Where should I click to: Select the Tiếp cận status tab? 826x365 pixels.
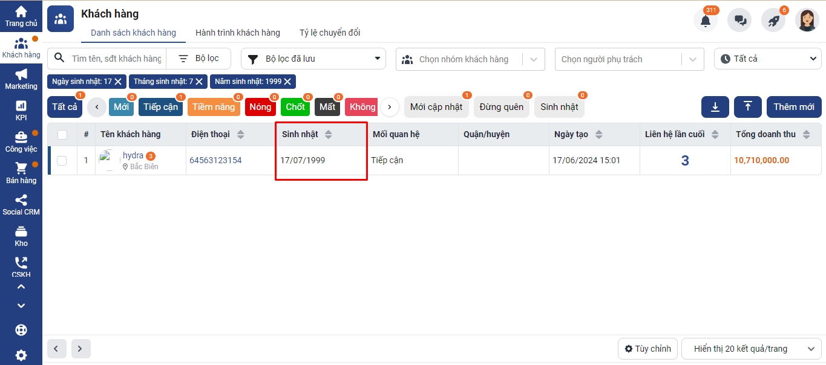[161, 107]
